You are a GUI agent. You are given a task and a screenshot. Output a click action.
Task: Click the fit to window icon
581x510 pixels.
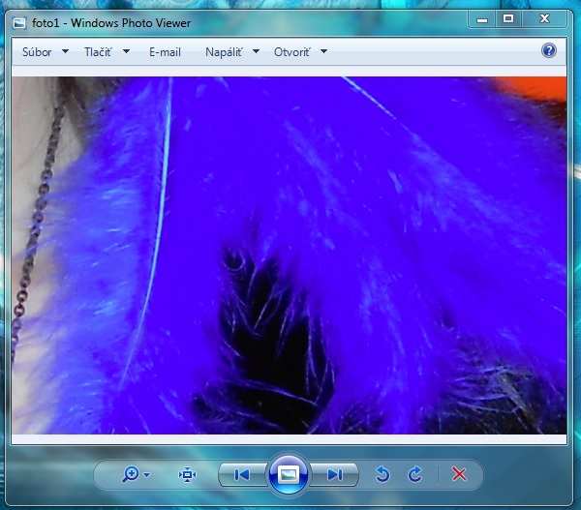[x=187, y=474]
